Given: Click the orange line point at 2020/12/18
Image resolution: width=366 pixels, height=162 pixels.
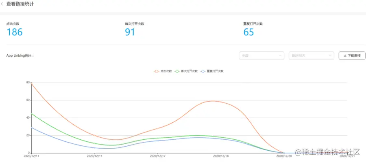Looking at the screenshot, I should click(221, 102).
